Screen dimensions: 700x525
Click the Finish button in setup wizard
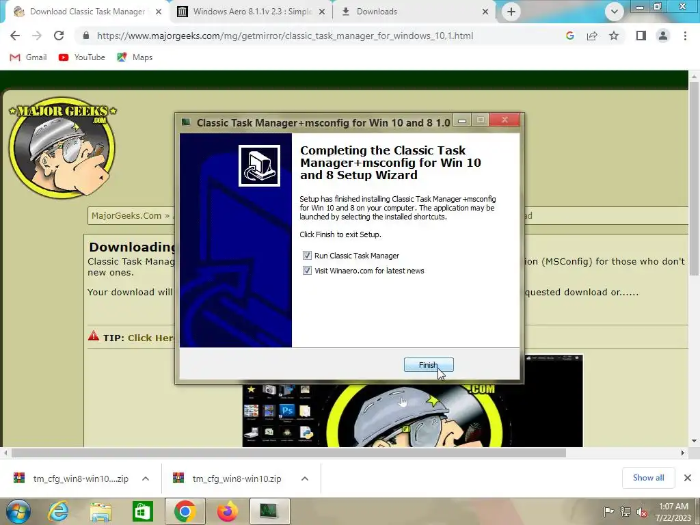(429, 365)
